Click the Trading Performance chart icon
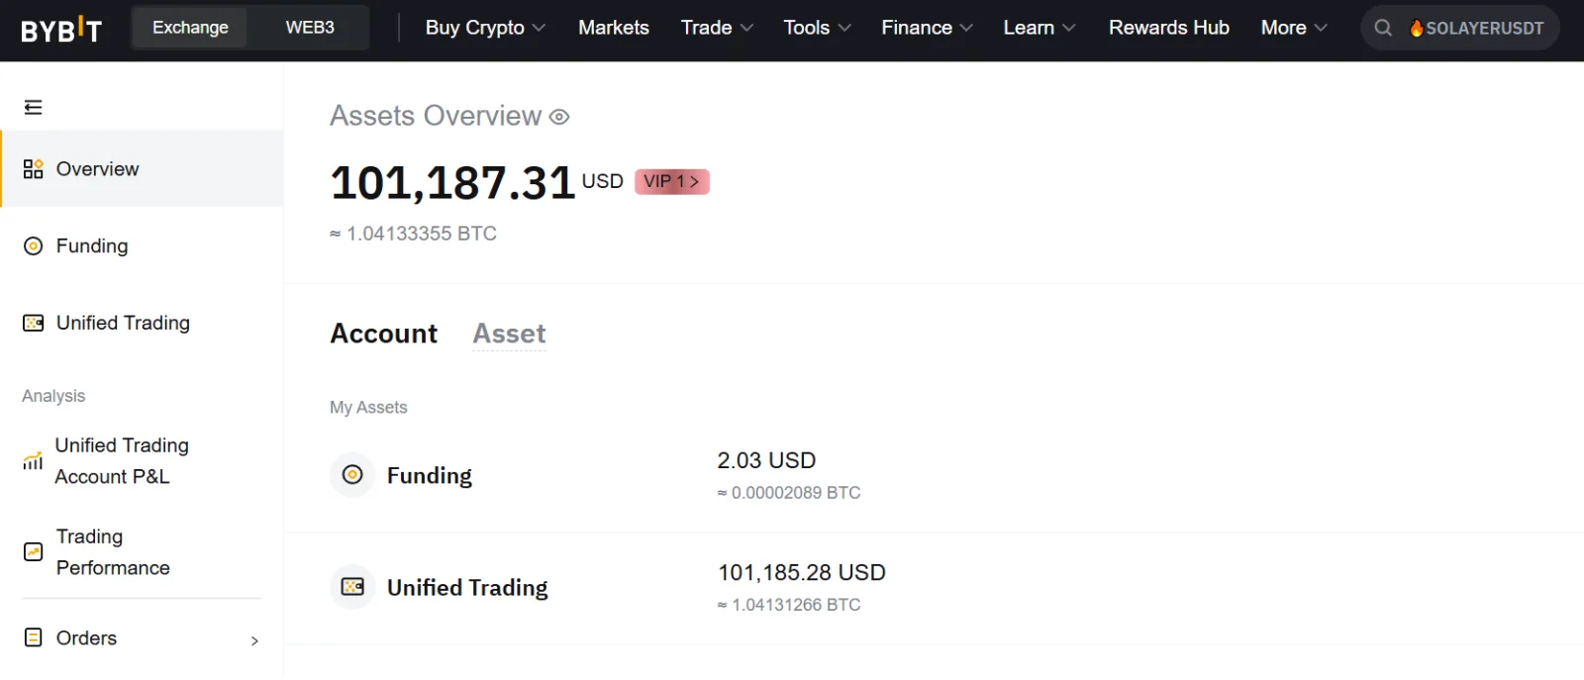 (x=34, y=552)
